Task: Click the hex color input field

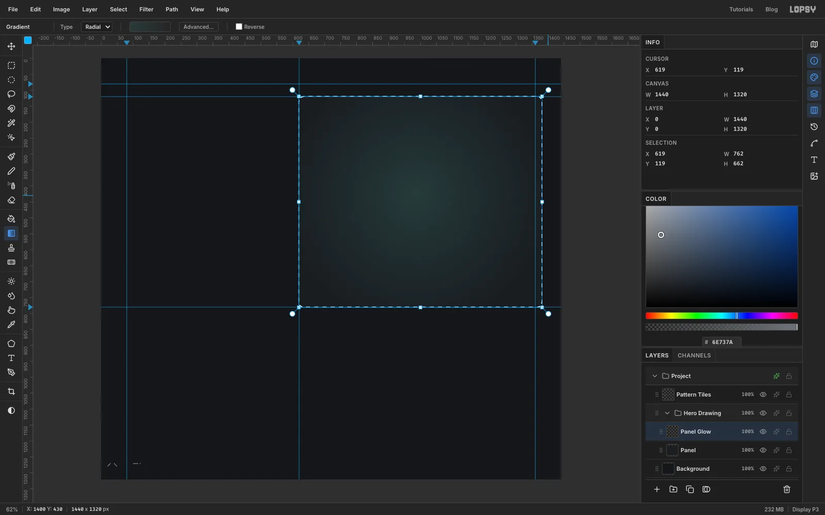Action: 722,342
